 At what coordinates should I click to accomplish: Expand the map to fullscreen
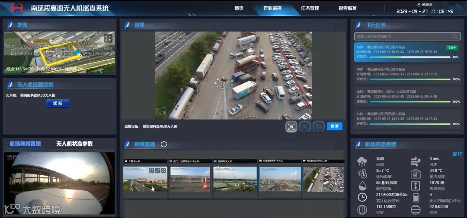coord(108,38)
